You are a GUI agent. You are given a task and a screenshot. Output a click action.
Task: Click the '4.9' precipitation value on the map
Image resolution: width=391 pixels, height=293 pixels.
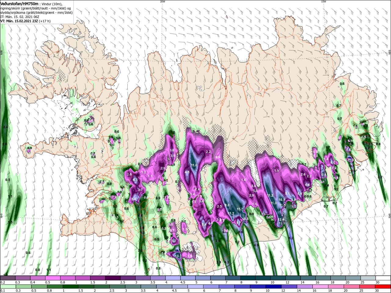tap(256, 245)
